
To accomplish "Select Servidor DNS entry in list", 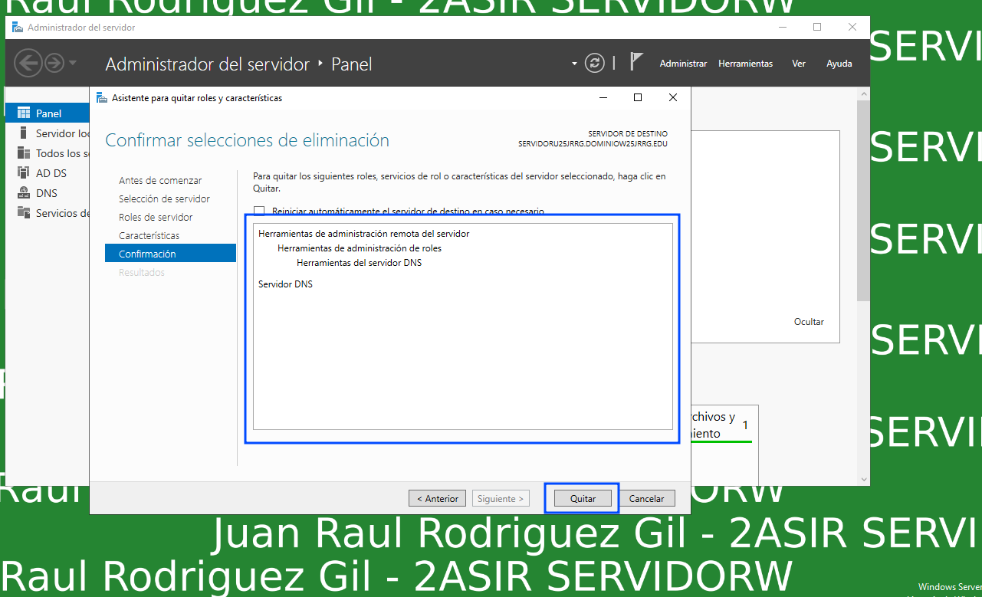I will pos(285,284).
